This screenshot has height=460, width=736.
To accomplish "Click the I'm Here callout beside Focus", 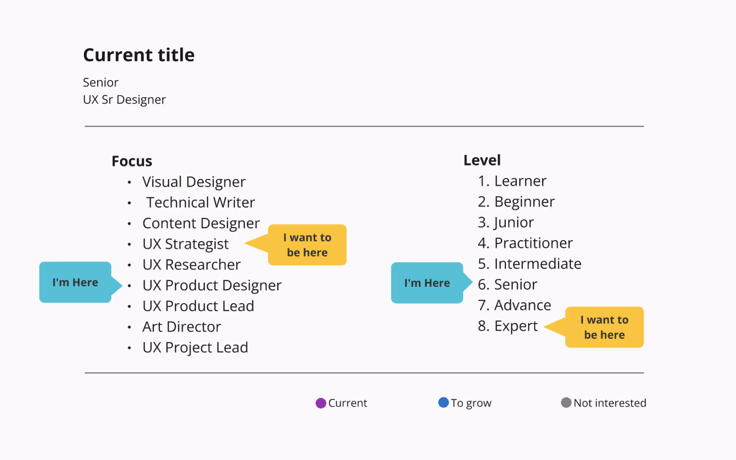I will [75, 282].
